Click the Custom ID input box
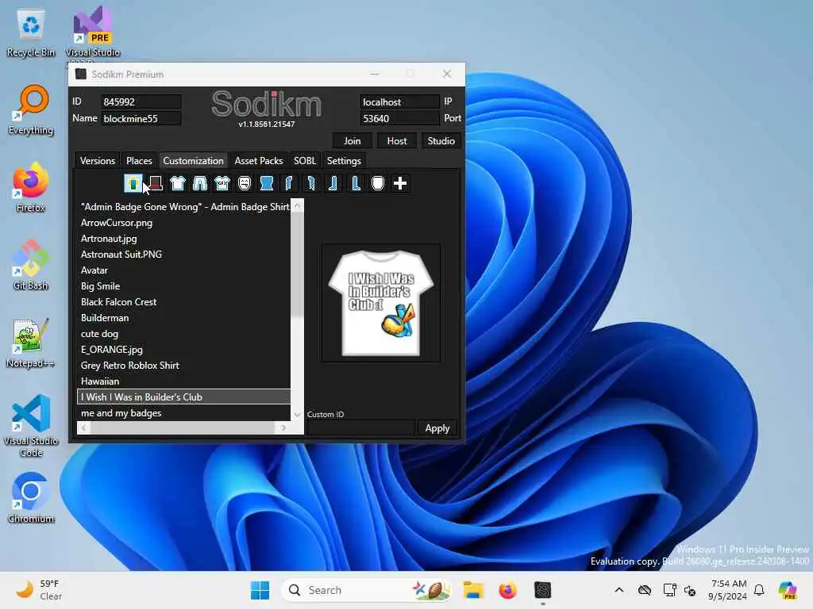This screenshot has width=813, height=609. point(361,428)
